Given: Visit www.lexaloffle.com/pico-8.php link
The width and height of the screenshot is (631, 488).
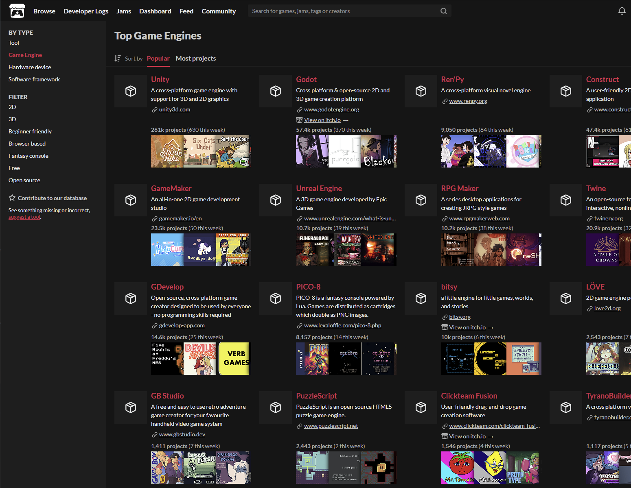Looking at the screenshot, I should pyautogui.click(x=343, y=326).
